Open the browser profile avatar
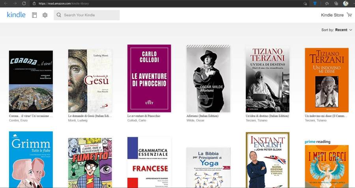This screenshot has width=355, height=188. point(346,4)
